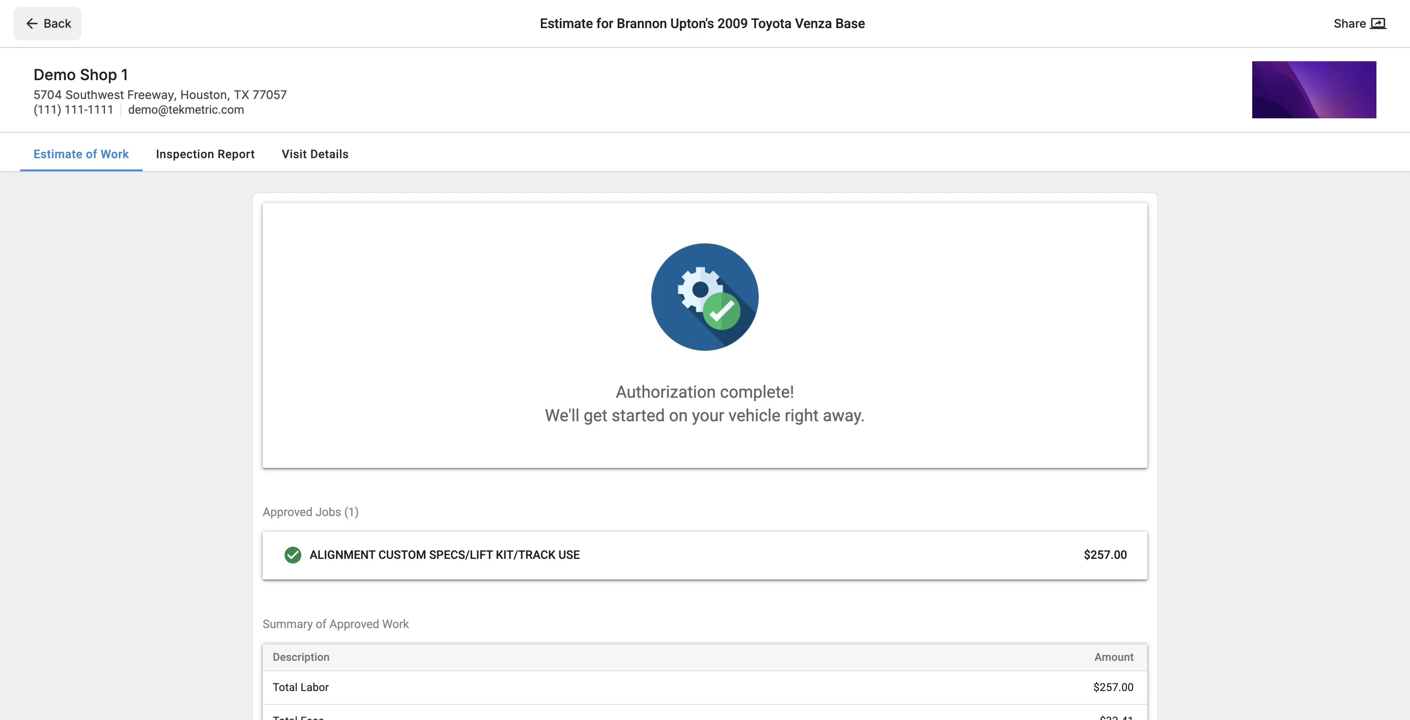This screenshot has height=720, width=1410.
Task: Click the $257.00 approved job price
Action: pos(1104,555)
